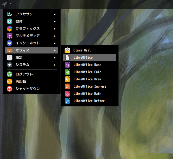This screenshot has height=159, width=173.
Task: Launch LibreOffice Draw
Action: pos(90,79)
